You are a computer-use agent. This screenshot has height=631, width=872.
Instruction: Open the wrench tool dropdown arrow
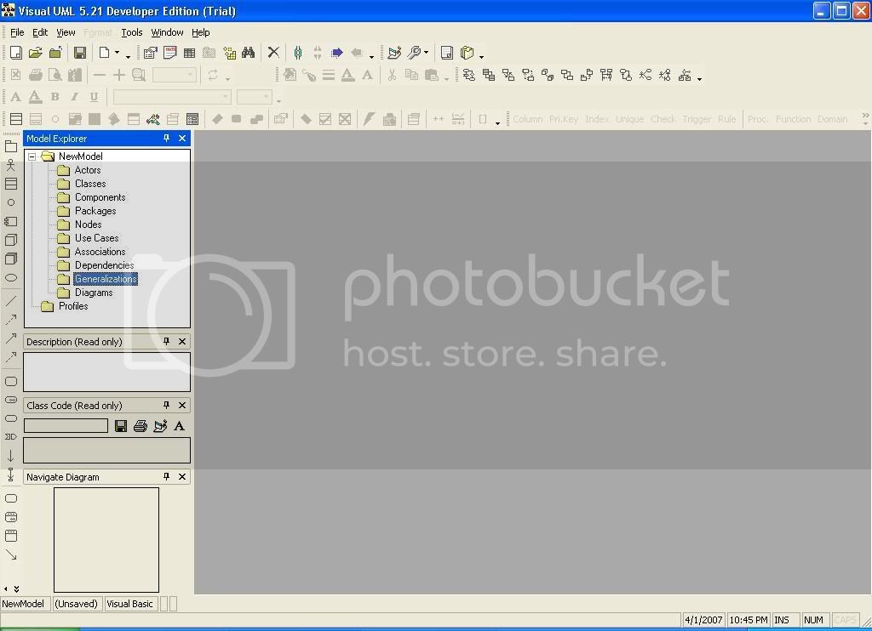tap(427, 54)
